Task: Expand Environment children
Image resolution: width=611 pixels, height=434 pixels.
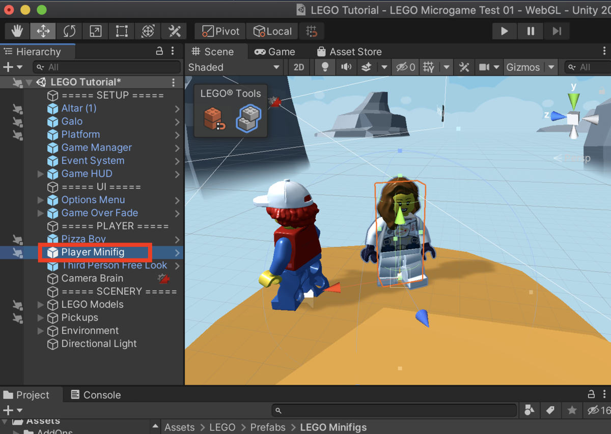Action: pyautogui.click(x=41, y=331)
